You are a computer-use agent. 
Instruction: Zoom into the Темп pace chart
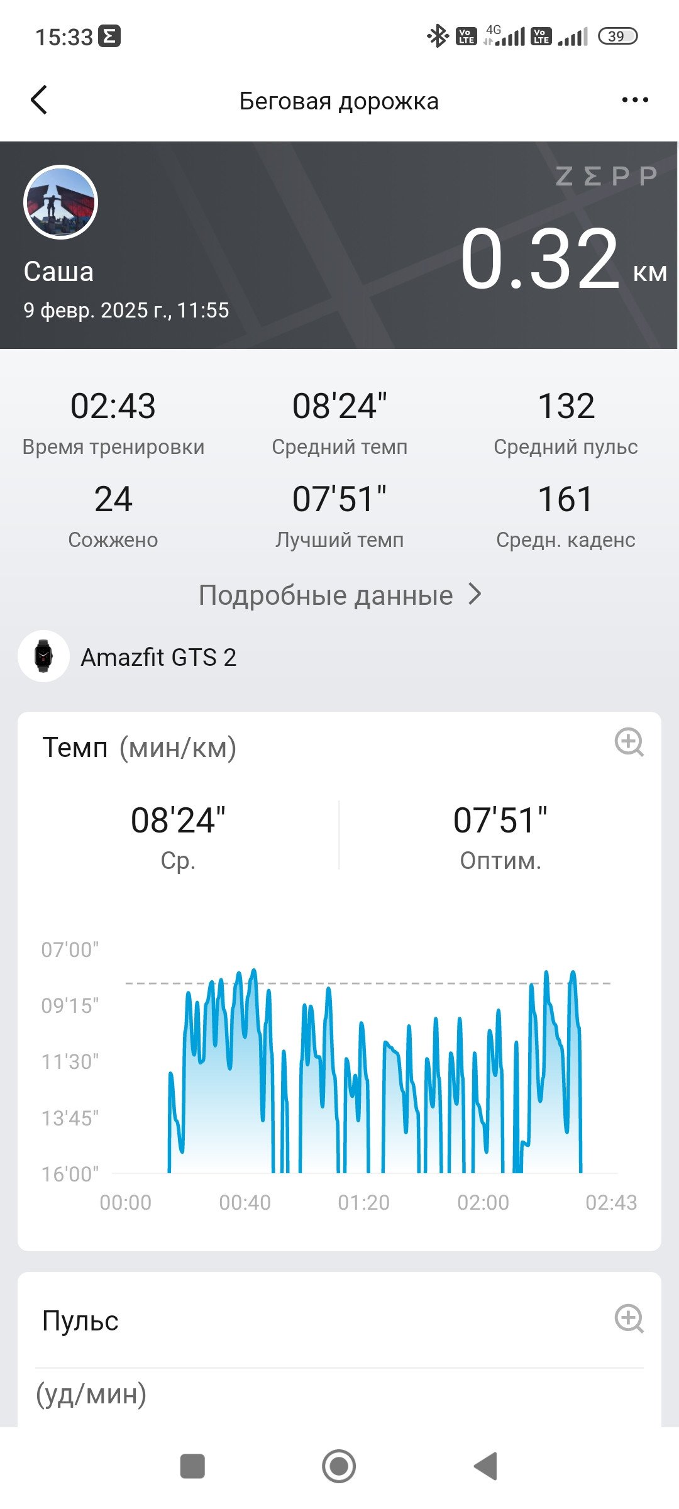click(x=629, y=743)
